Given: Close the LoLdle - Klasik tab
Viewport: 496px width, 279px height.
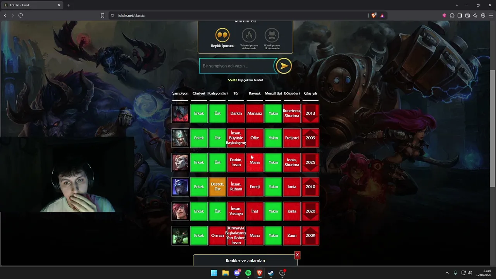Looking at the screenshot, I should (59, 5).
